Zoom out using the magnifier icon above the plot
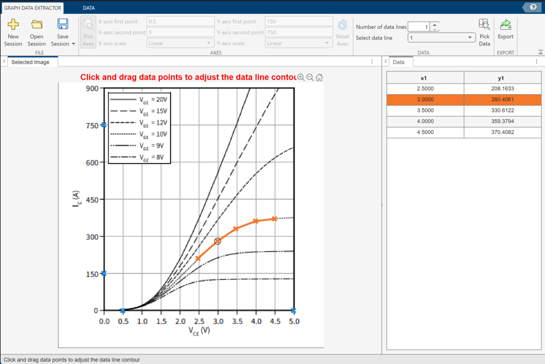The image size is (545, 364). 310,78
